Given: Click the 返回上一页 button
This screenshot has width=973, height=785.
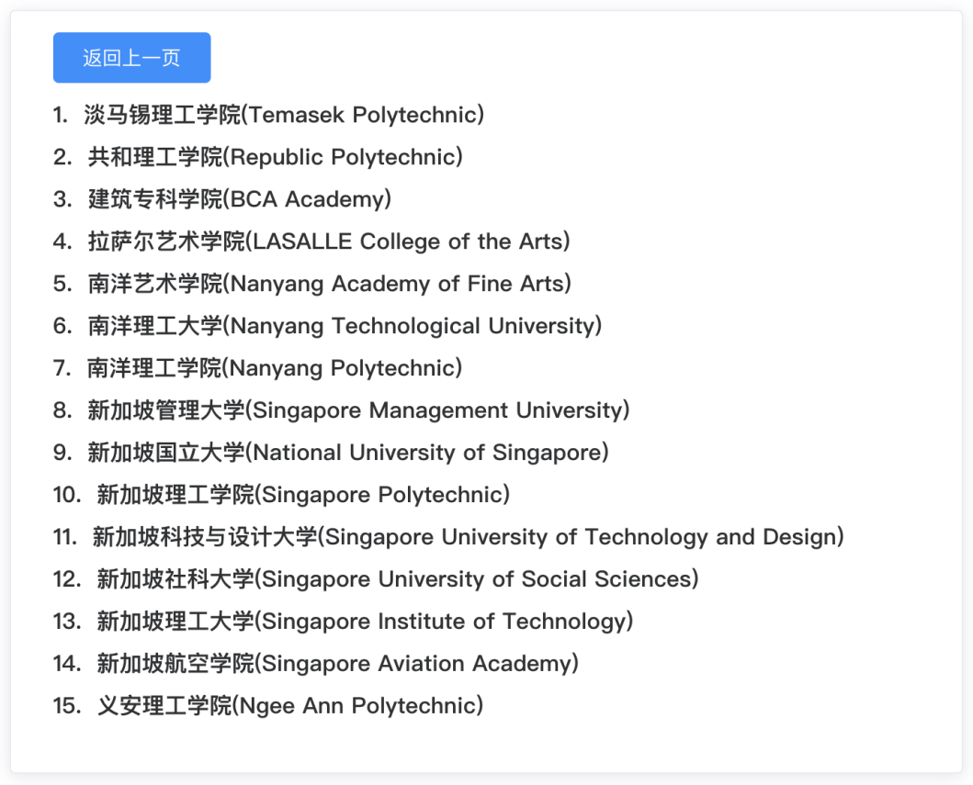Looking at the screenshot, I should pos(130,57).
